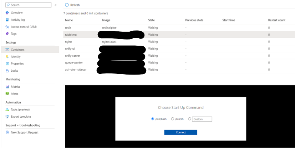This screenshot has height=148, width=296.
Task: Click the Locks padlock icon
Action: click(x=7, y=71)
